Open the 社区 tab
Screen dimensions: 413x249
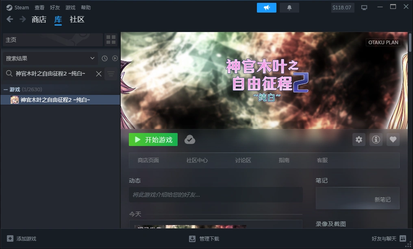pyautogui.click(x=77, y=19)
